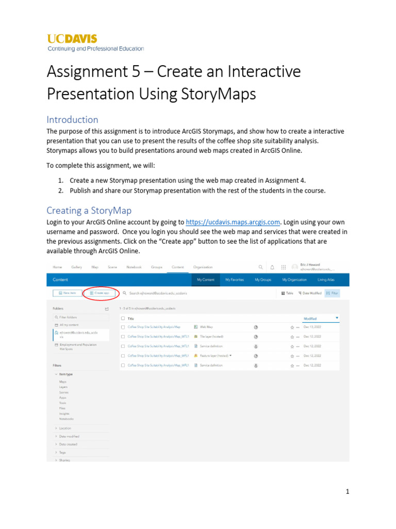Open more options (...) in Web Map row
Image resolution: width=396 pixels, height=529 pixels.
(298, 327)
